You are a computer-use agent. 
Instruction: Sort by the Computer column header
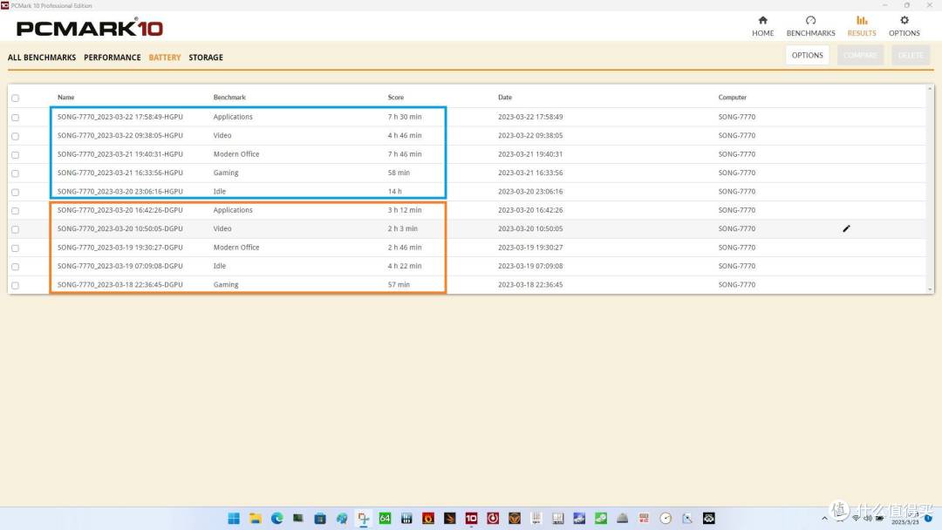pos(733,98)
